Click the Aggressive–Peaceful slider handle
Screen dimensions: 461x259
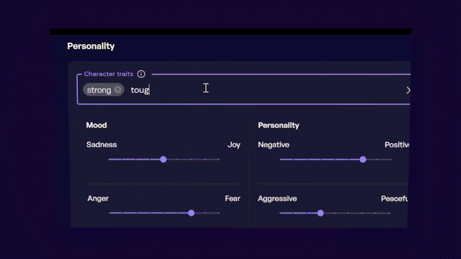pyautogui.click(x=320, y=213)
